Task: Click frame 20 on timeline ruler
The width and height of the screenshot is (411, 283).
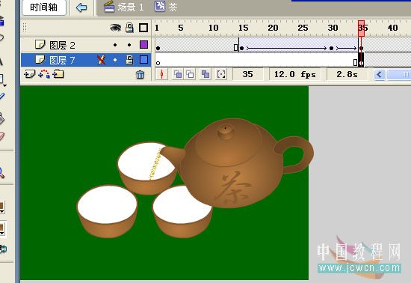Action: click(x=273, y=28)
